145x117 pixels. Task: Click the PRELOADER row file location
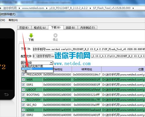tap(124, 75)
